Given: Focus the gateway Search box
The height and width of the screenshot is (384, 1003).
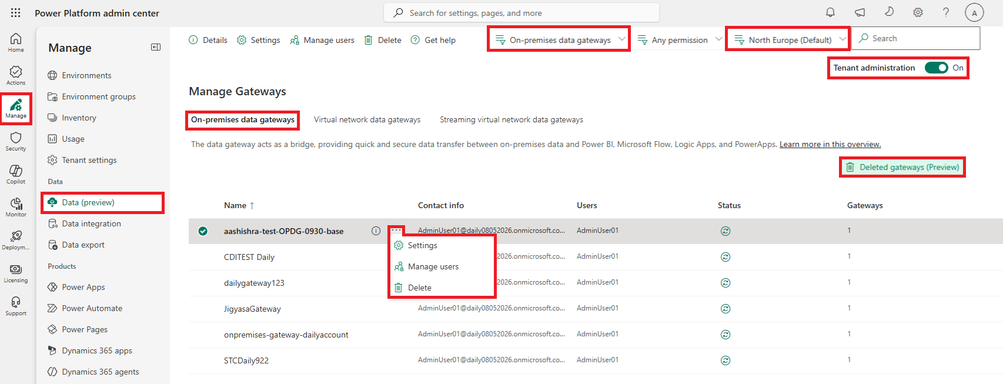Looking at the screenshot, I should click(916, 38).
